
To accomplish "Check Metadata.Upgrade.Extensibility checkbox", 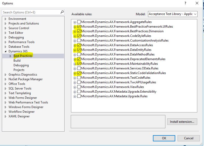I will point(79,92).
